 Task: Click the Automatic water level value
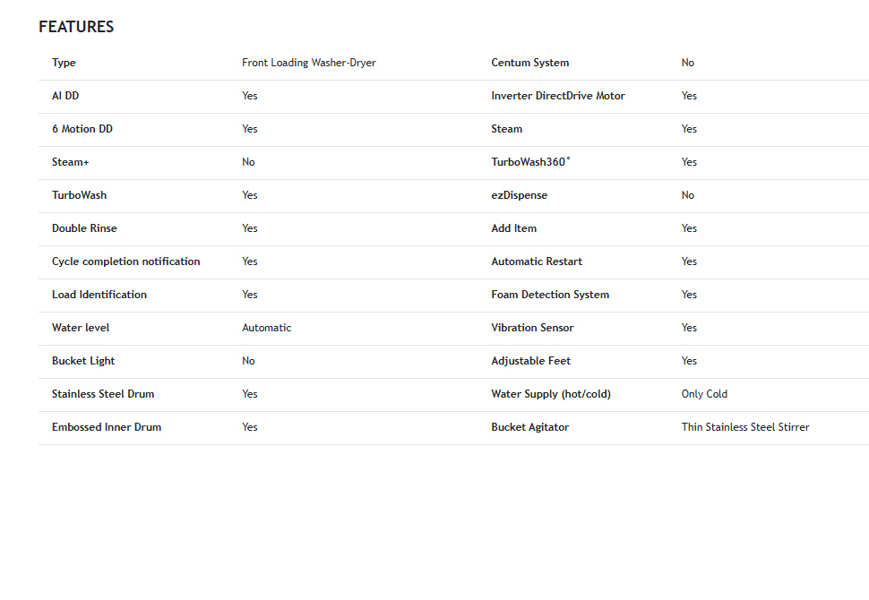(267, 328)
